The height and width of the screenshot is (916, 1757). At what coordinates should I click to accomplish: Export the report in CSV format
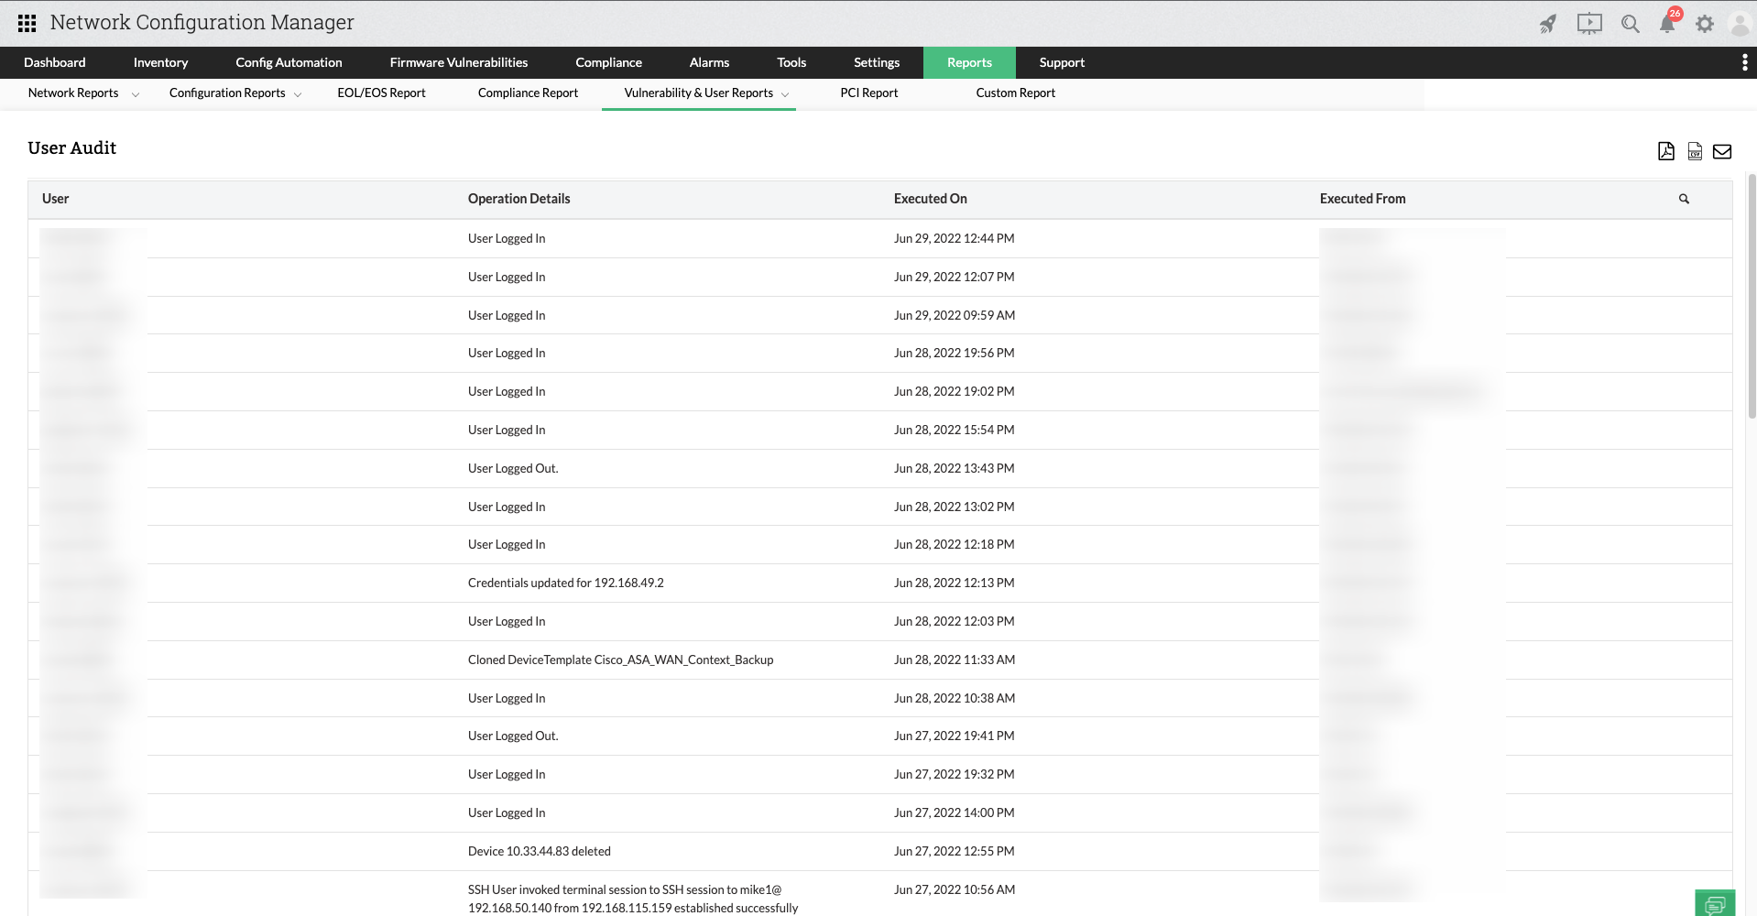pos(1694,151)
